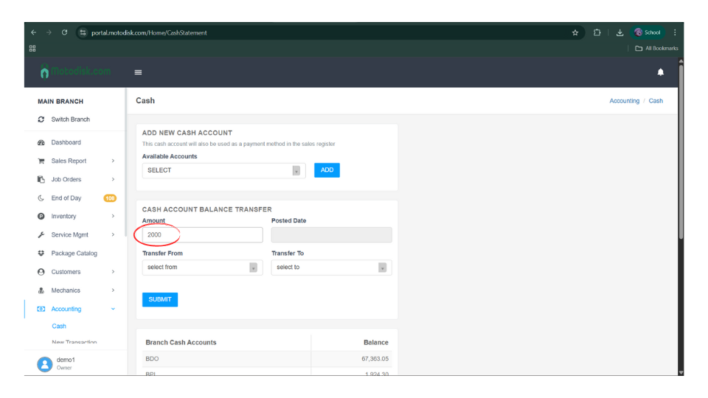Toggle the hamburger sidebar menu

pyautogui.click(x=138, y=72)
